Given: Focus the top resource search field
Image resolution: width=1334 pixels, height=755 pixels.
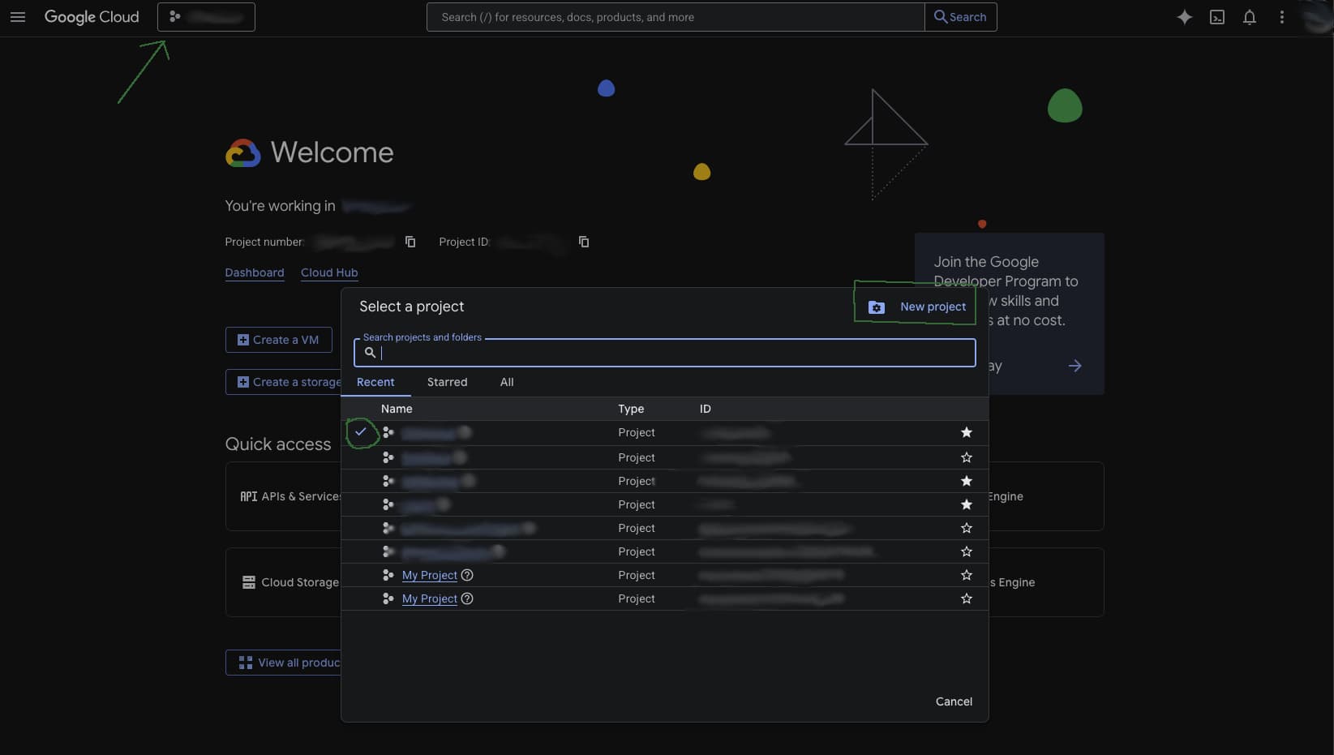Looking at the screenshot, I should [676, 17].
